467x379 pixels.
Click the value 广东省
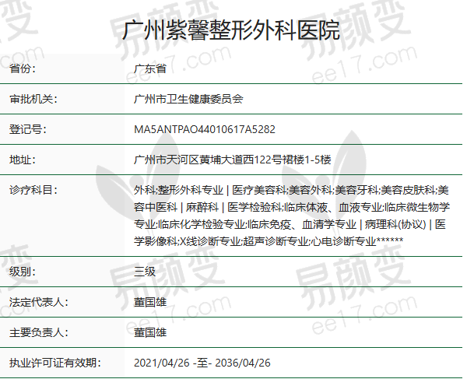[x=150, y=68]
